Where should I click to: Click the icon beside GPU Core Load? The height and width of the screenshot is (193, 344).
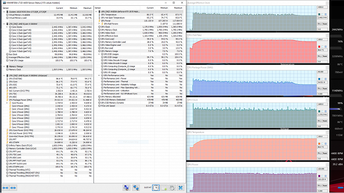(x=99, y=39)
